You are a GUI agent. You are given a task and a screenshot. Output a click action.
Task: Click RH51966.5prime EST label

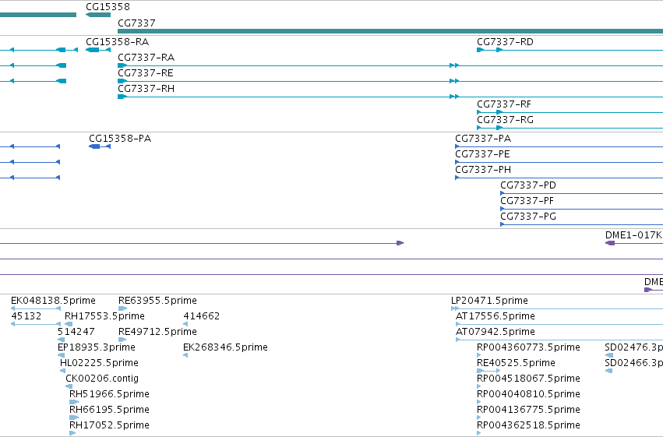[x=109, y=394]
